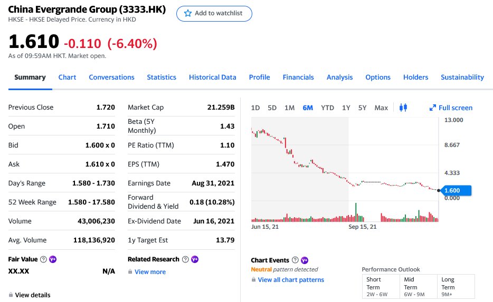This screenshot has height=302, width=493.
Task: Click the Ex-Dividend Date value Jun 16, 2021
Action: (x=214, y=221)
